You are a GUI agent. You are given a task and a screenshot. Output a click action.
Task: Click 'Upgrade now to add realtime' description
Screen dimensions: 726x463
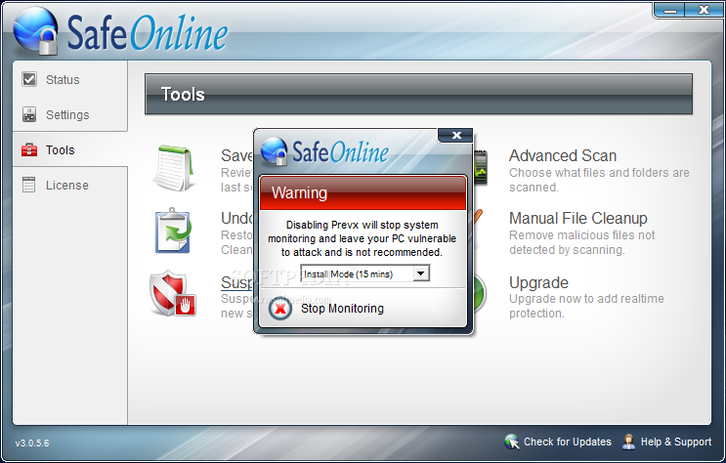[x=586, y=299]
